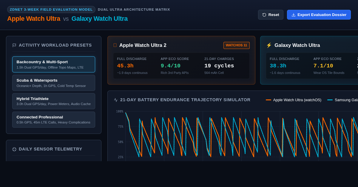Click the Galaxy Watch Ultra cyan title

[x=100, y=19]
